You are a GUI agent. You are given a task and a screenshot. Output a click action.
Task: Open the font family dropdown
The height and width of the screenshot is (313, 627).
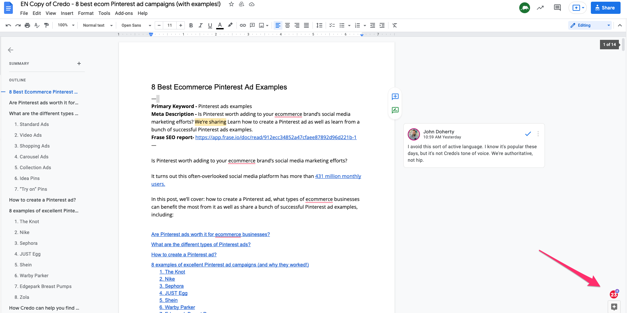[134, 25]
